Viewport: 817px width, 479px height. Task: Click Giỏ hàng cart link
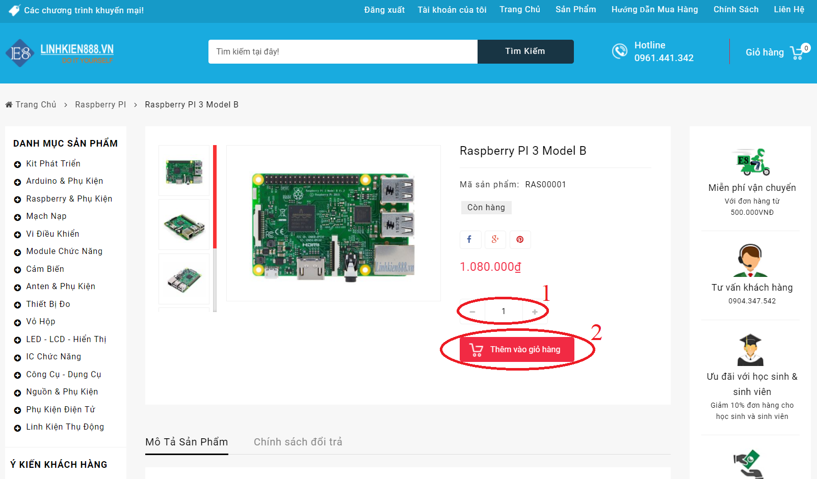pyautogui.click(x=765, y=52)
